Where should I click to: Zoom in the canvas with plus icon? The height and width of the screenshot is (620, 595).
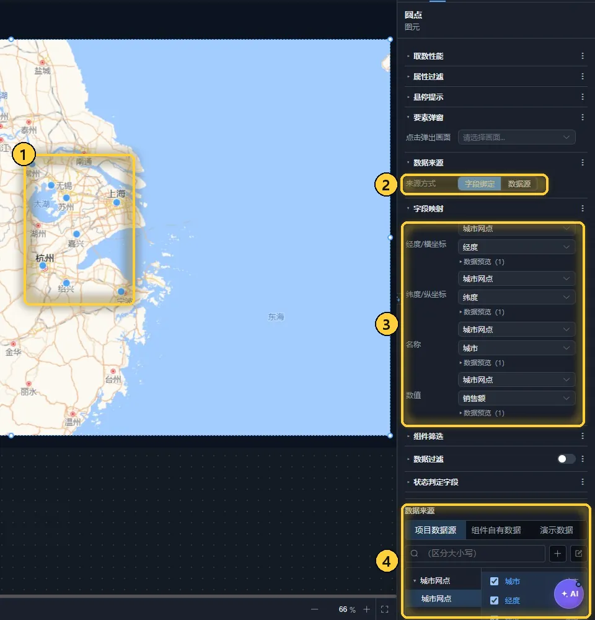tap(366, 609)
